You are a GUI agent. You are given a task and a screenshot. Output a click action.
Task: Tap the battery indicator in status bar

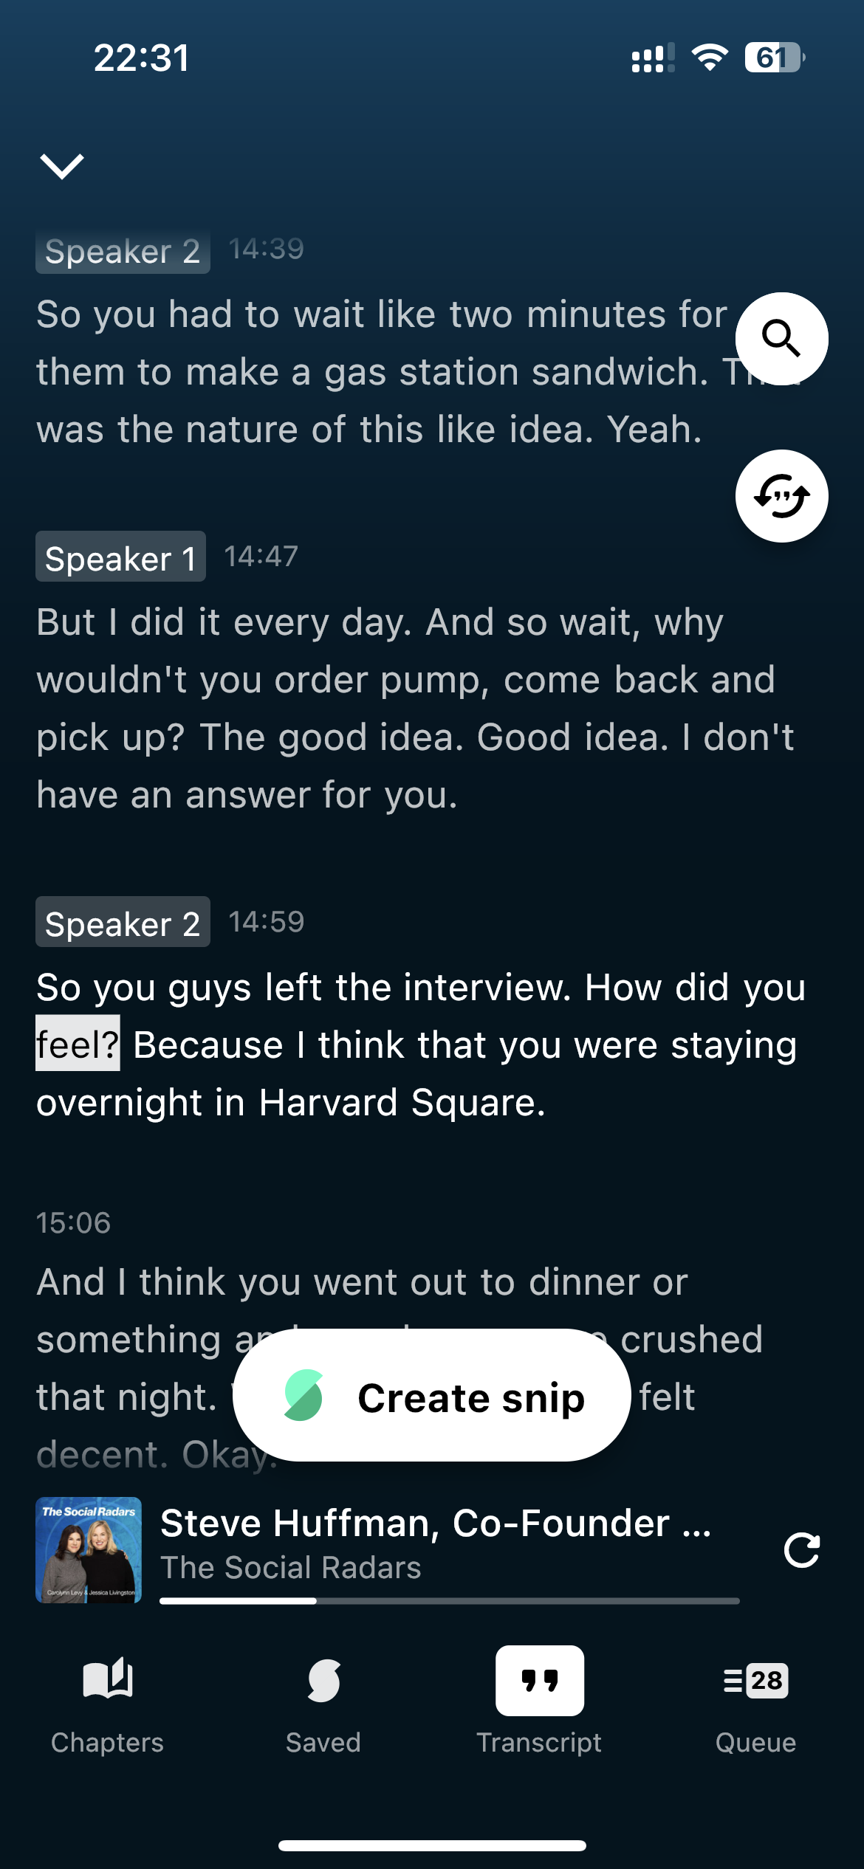pyautogui.click(x=773, y=58)
